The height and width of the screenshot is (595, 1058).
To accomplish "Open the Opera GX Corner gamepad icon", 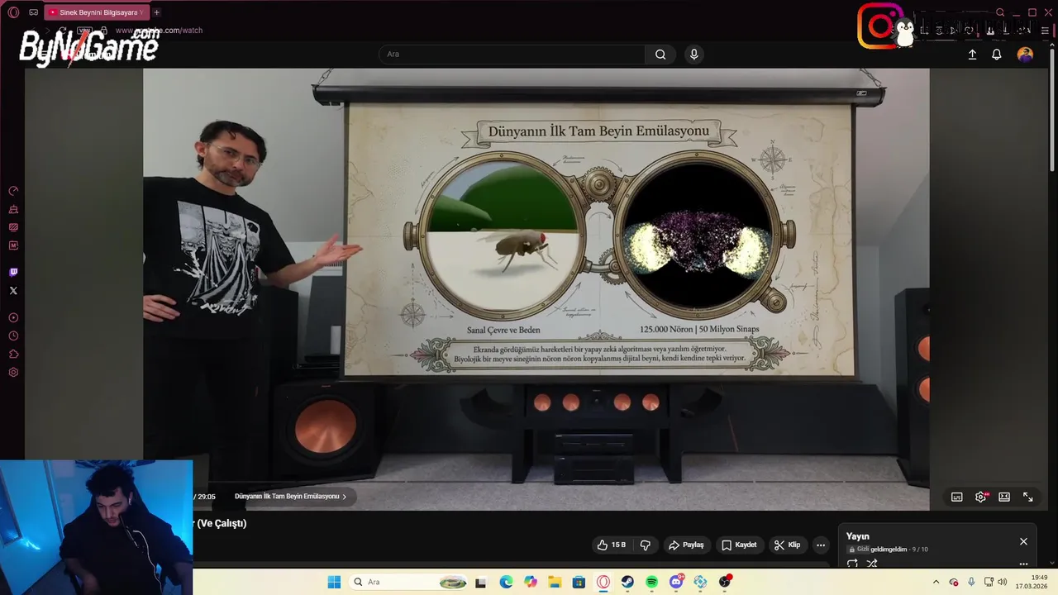I will pyautogui.click(x=33, y=12).
